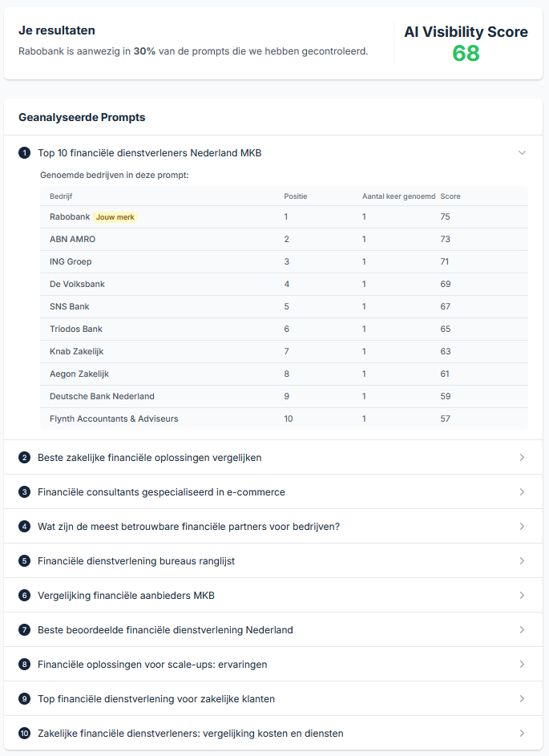Select the SNS Bank table row
The width and height of the screenshot is (549, 756).
284,306
